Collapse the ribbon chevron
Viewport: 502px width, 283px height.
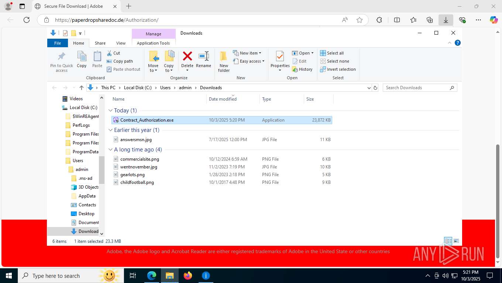(x=450, y=43)
